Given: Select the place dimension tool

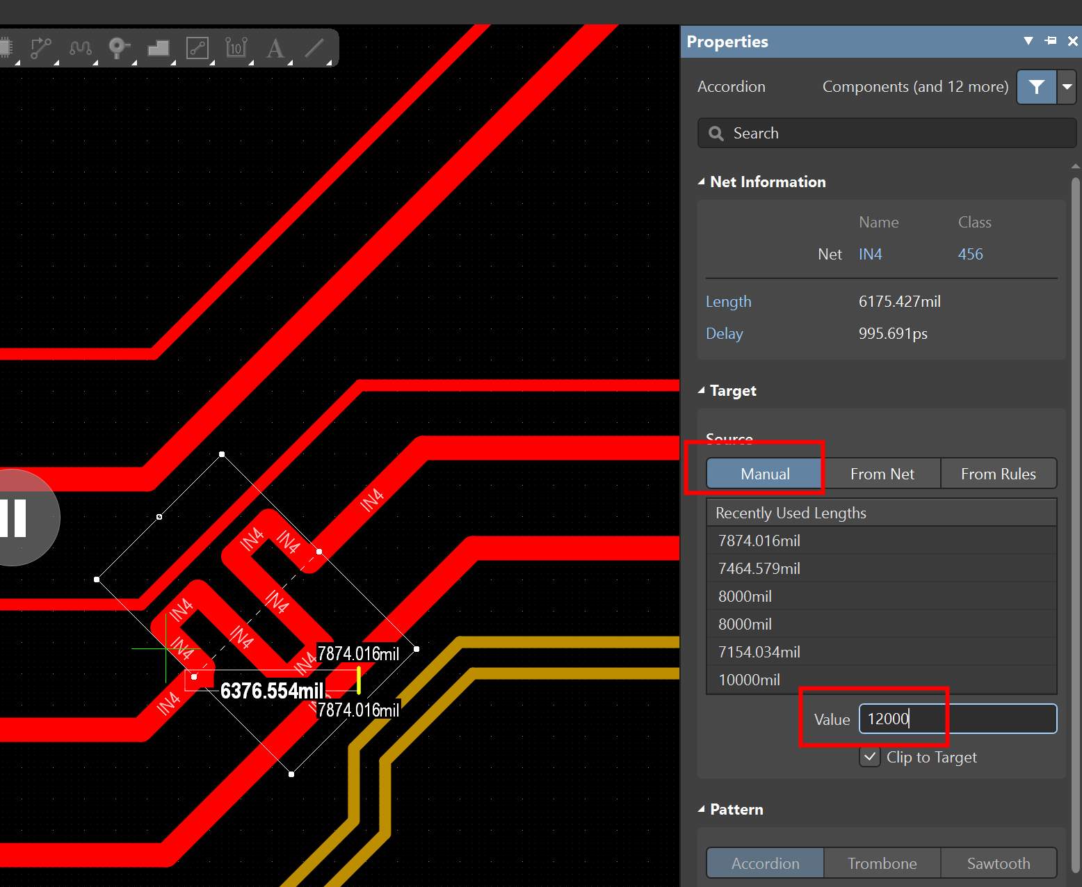Looking at the screenshot, I should pyautogui.click(x=236, y=48).
